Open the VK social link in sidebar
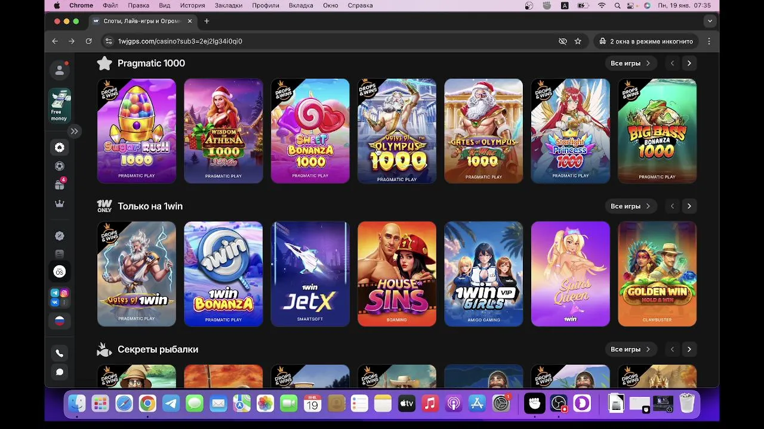 point(55,302)
